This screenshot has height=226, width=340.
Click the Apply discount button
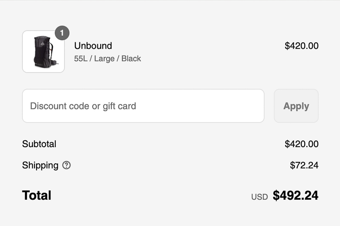pos(296,106)
